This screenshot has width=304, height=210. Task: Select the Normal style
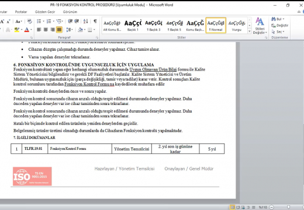click(x=216, y=26)
